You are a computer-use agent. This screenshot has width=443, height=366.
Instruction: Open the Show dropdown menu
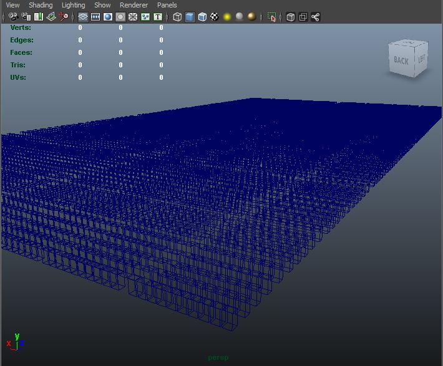pyautogui.click(x=102, y=5)
